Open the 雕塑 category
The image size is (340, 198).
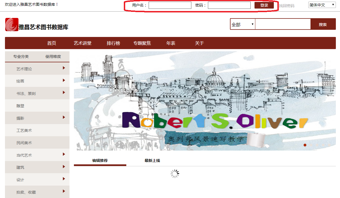pyautogui.click(x=20, y=106)
